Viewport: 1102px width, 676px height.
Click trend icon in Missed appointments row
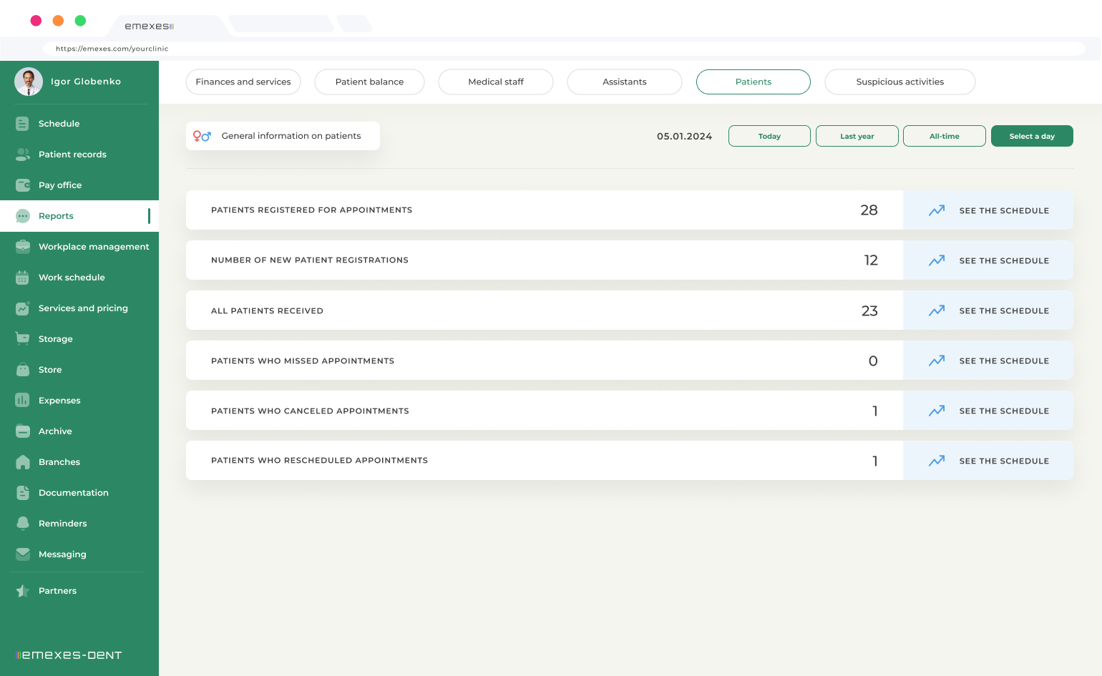point(937,361)
